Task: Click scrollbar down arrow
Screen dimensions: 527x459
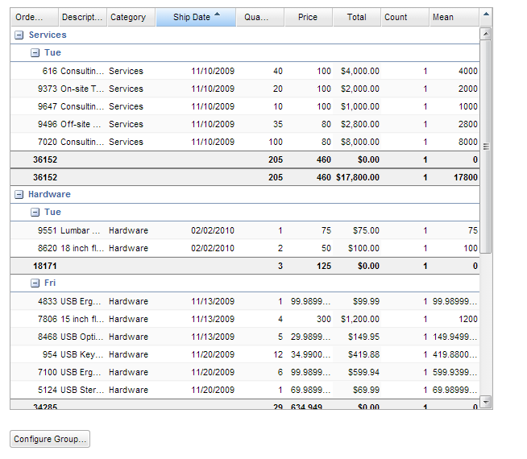Action: [485, 401]
